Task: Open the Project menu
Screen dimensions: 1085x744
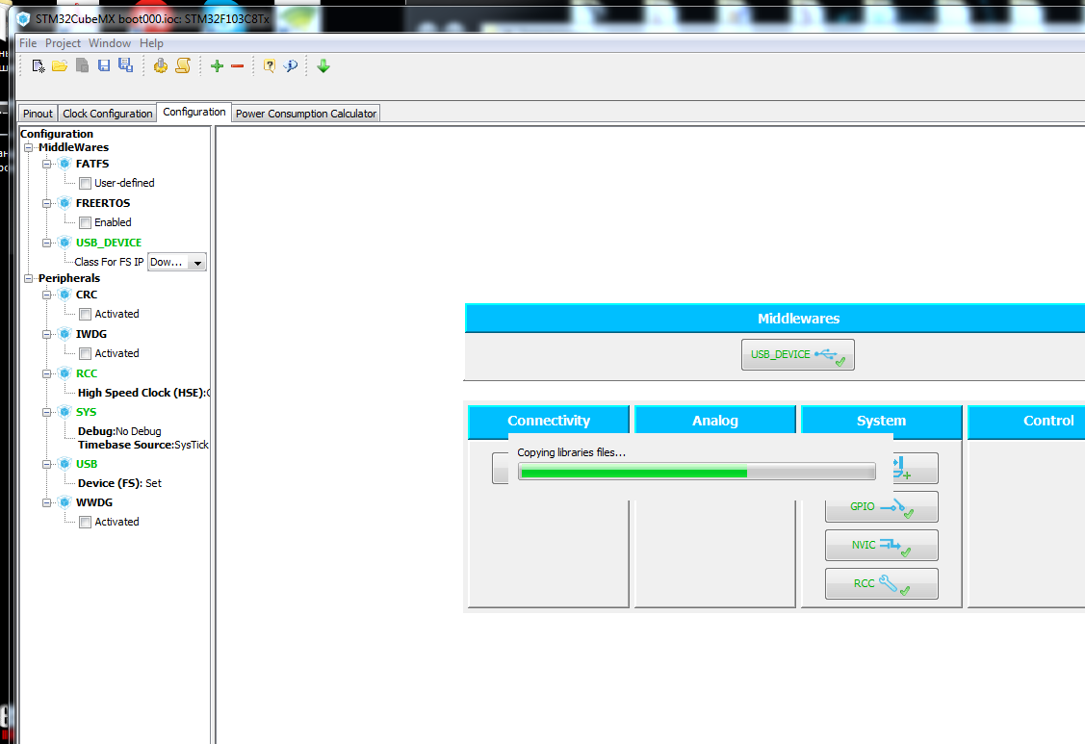Action: (63, 43)
